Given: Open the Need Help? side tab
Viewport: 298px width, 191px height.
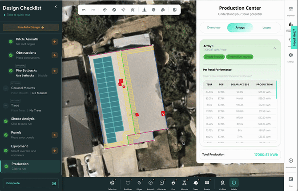Looking at the screenshot, I should click(294, 37).
